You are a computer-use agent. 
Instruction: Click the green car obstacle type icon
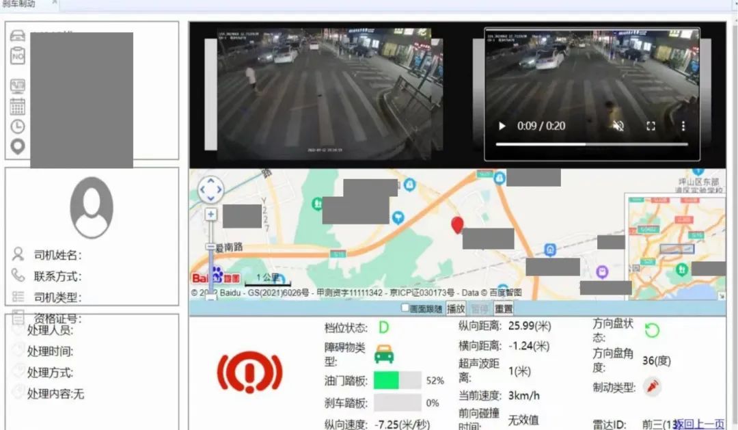coord(384,353)
